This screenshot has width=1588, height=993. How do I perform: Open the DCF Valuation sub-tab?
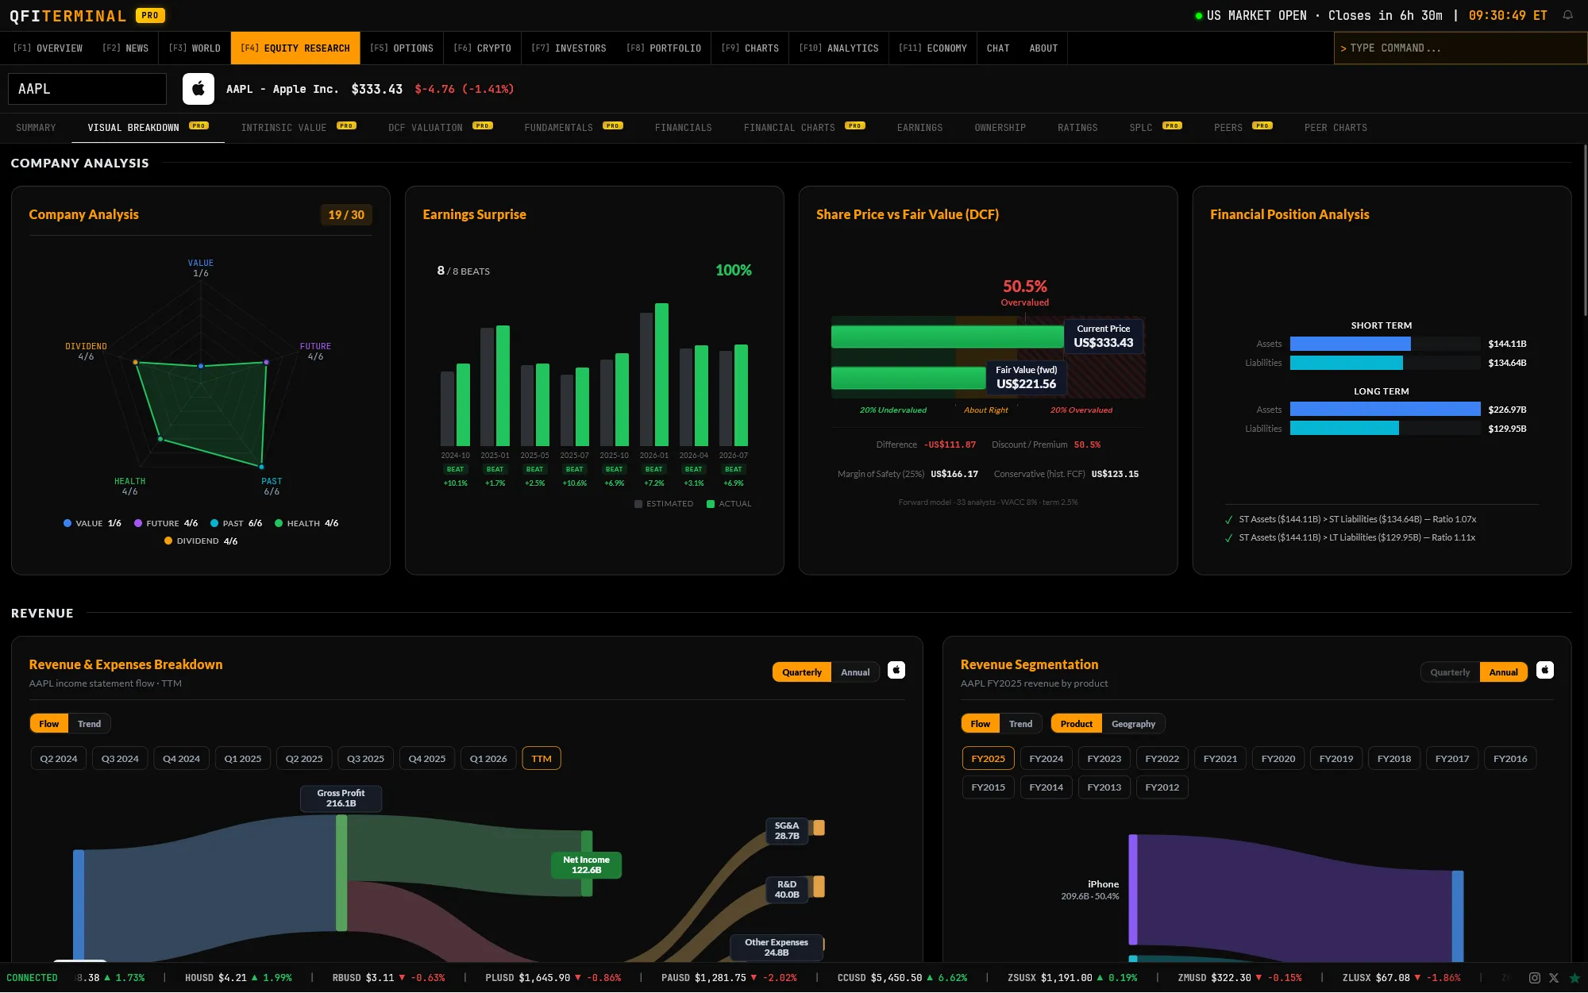[441, 128]
